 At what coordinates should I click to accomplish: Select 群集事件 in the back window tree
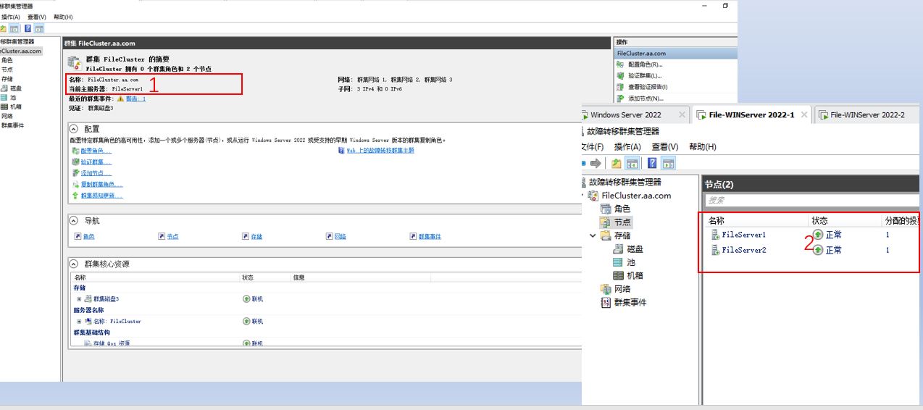12,125
